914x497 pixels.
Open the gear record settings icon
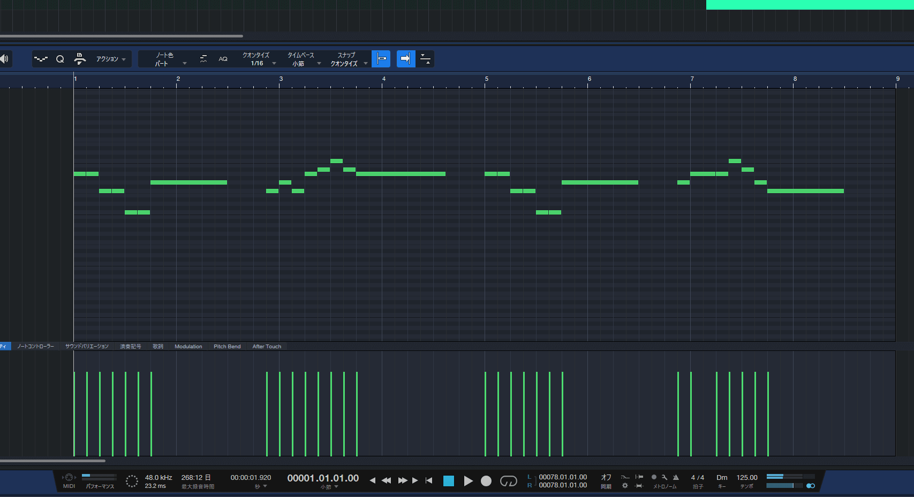[625, 486]
